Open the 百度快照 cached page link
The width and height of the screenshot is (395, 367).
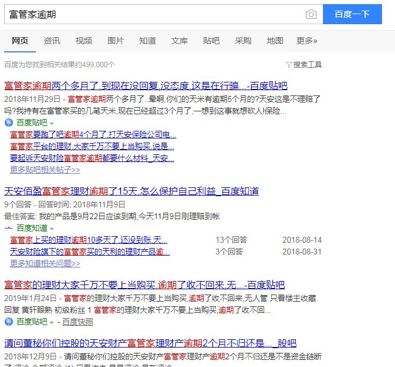coord(77,322)
